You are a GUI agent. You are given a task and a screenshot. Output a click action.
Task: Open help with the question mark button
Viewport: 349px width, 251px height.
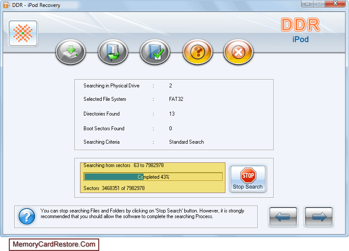click(198, 52)
